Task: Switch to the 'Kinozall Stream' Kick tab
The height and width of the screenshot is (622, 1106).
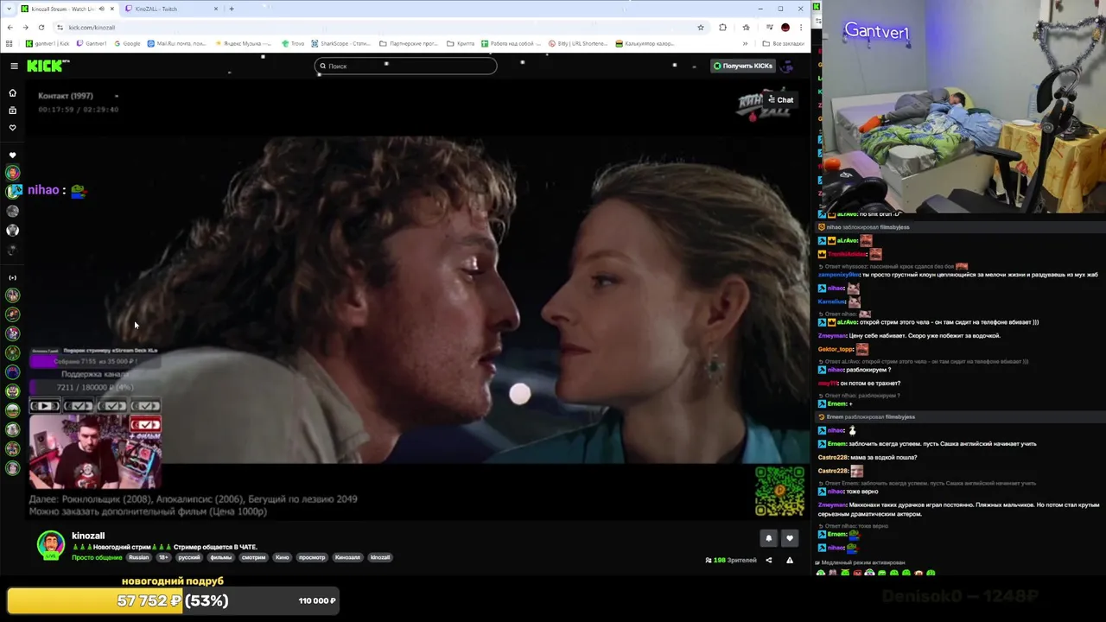Action: tap(67, 9)
